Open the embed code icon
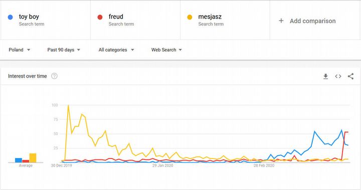Viewport: 361px width, 190px height. (338, 76)
